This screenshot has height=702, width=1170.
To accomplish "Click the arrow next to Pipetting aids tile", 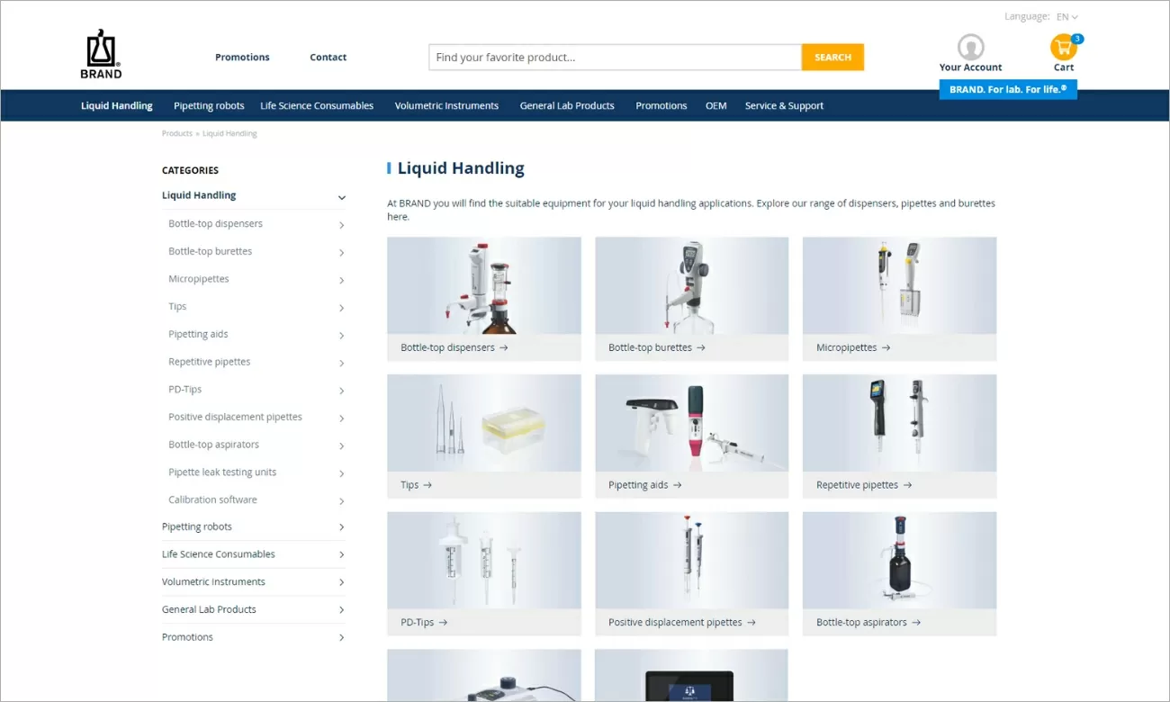I will pos(678,485).
